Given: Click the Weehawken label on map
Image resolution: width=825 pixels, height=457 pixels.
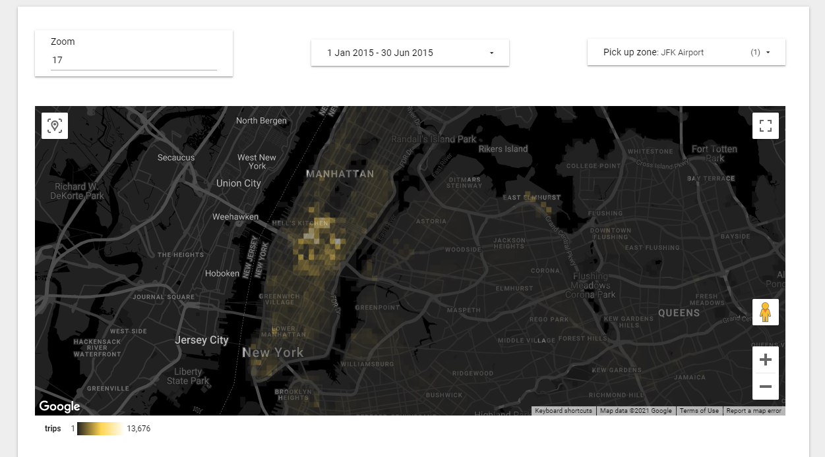Looking at the screenshot, I should [235, 217].
